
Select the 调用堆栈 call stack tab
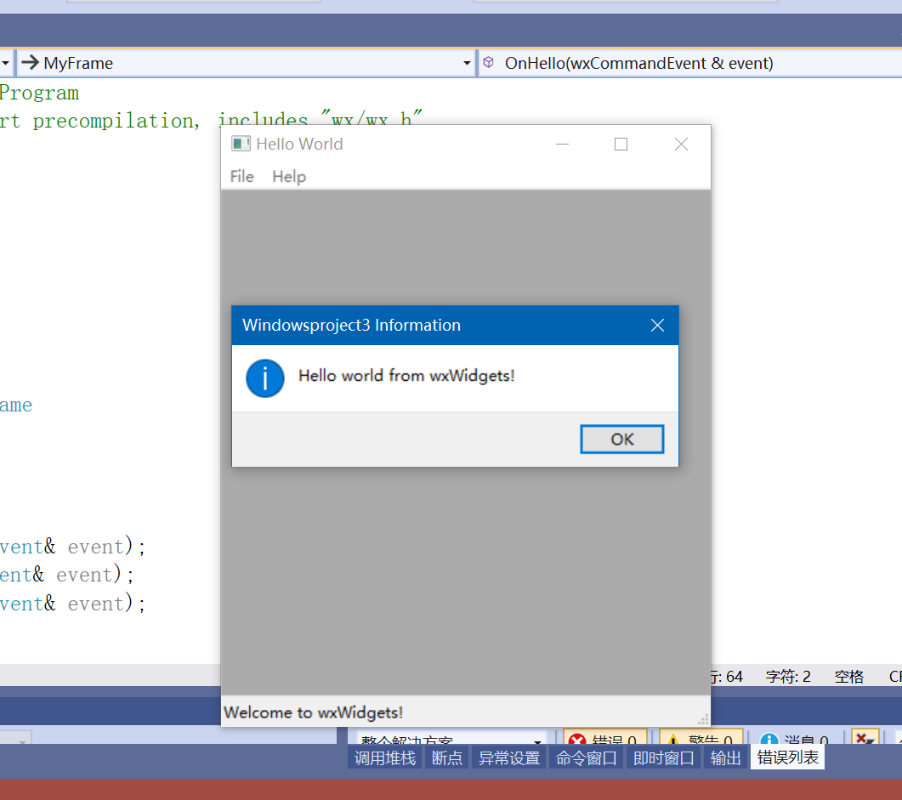pyautogui.click(x=384, y=757)
